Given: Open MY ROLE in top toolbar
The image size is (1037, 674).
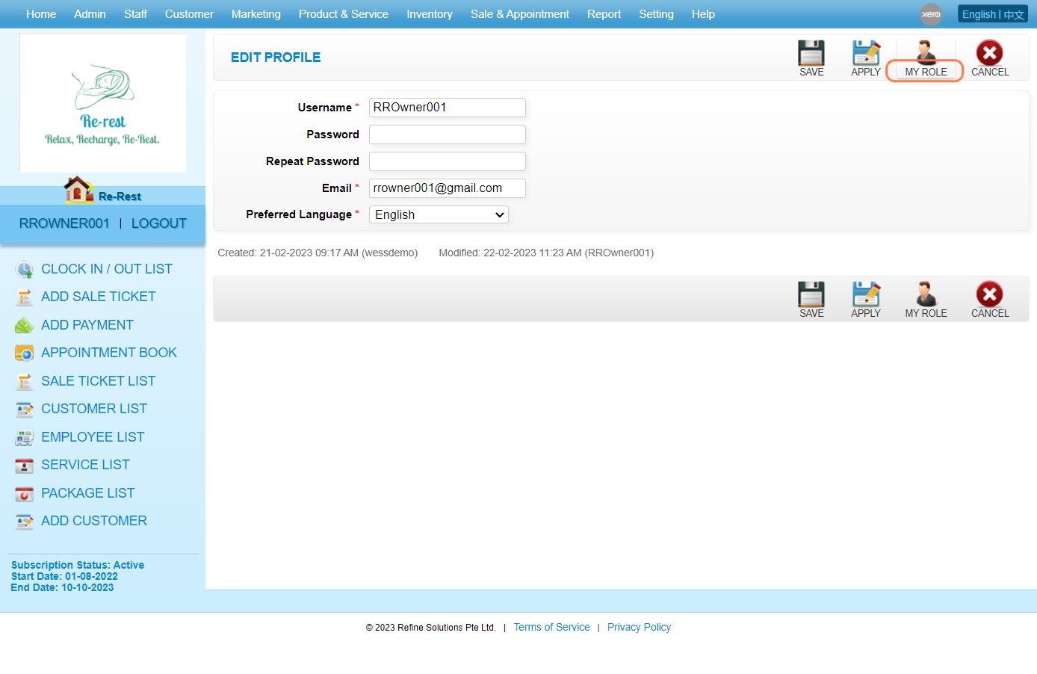Looking at the screenshot, I should (x=926, y=59).
